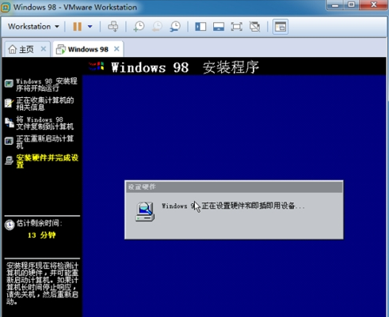Select the Windows 98 tab
389x317 pixels.
[82, 49]
